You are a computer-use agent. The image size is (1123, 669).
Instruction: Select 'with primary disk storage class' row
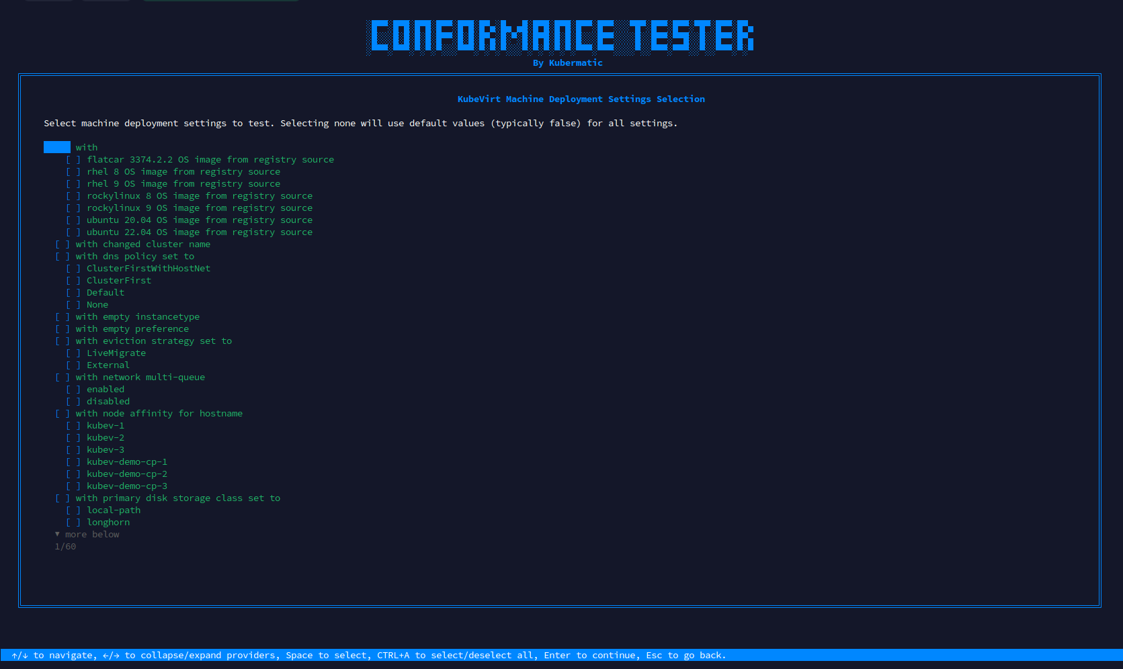177,498
